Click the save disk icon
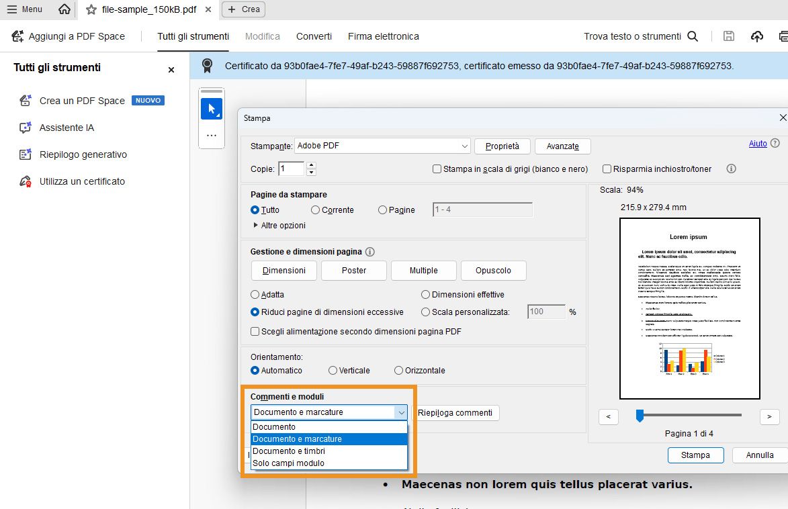The image size is (788, 509). (x=729, y=36)
